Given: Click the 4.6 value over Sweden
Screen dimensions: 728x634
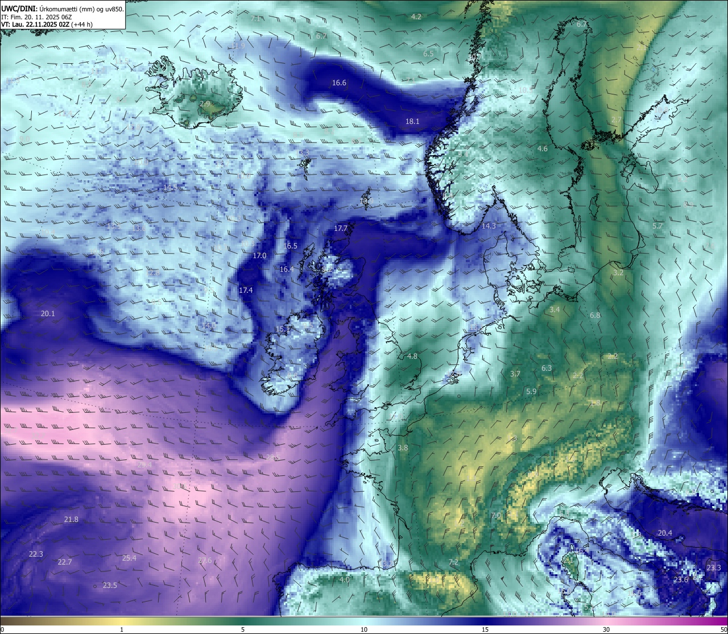Looking at the screenshot, I should click(543, 149).
